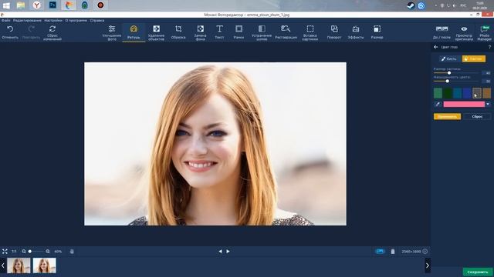Show the previous image with left triangle
494x277 pixels.
220,252
